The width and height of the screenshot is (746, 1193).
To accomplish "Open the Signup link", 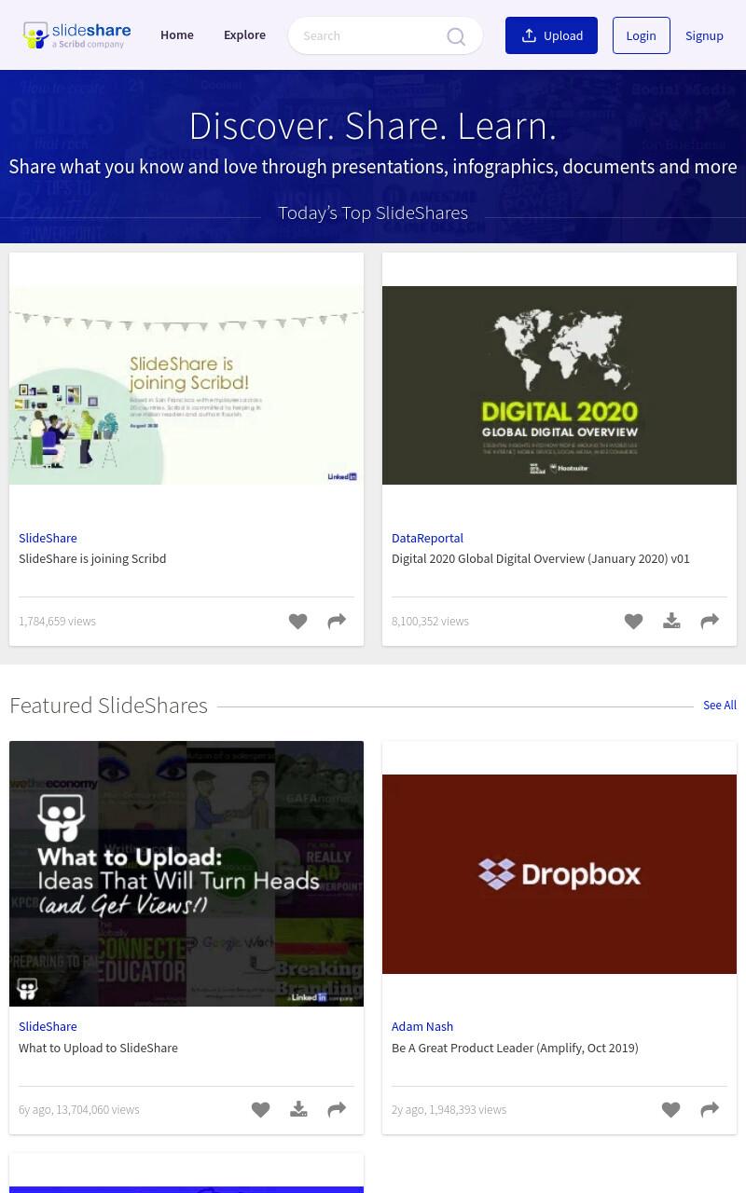I will 704,35.
